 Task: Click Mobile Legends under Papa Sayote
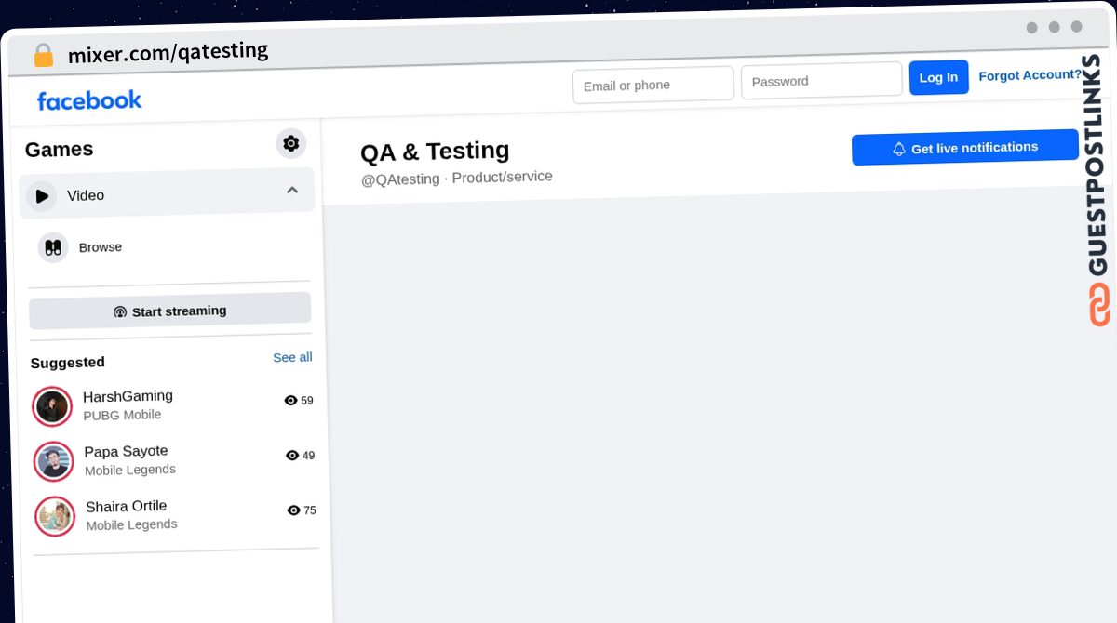(x=130, y=470)
